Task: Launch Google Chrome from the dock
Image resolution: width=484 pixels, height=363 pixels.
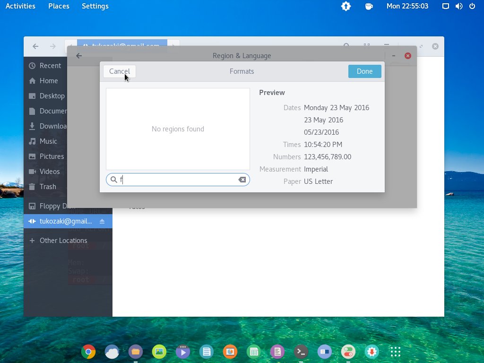Action: [x=88, y=352]
